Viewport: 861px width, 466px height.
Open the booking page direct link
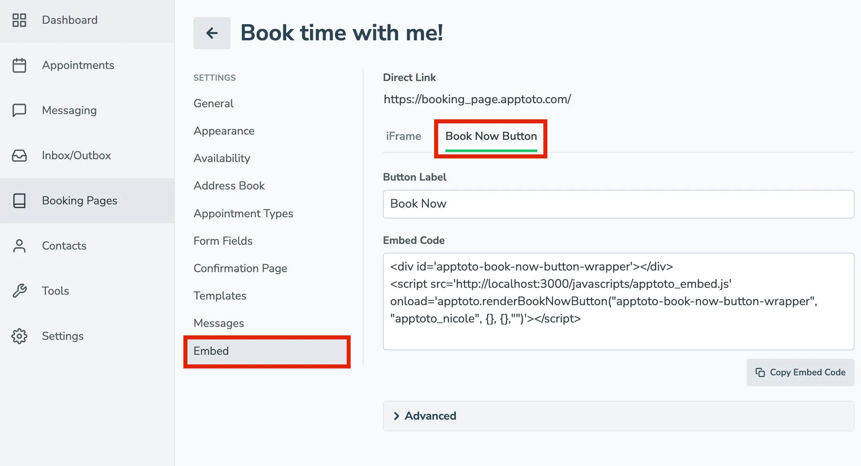point(477,99)
